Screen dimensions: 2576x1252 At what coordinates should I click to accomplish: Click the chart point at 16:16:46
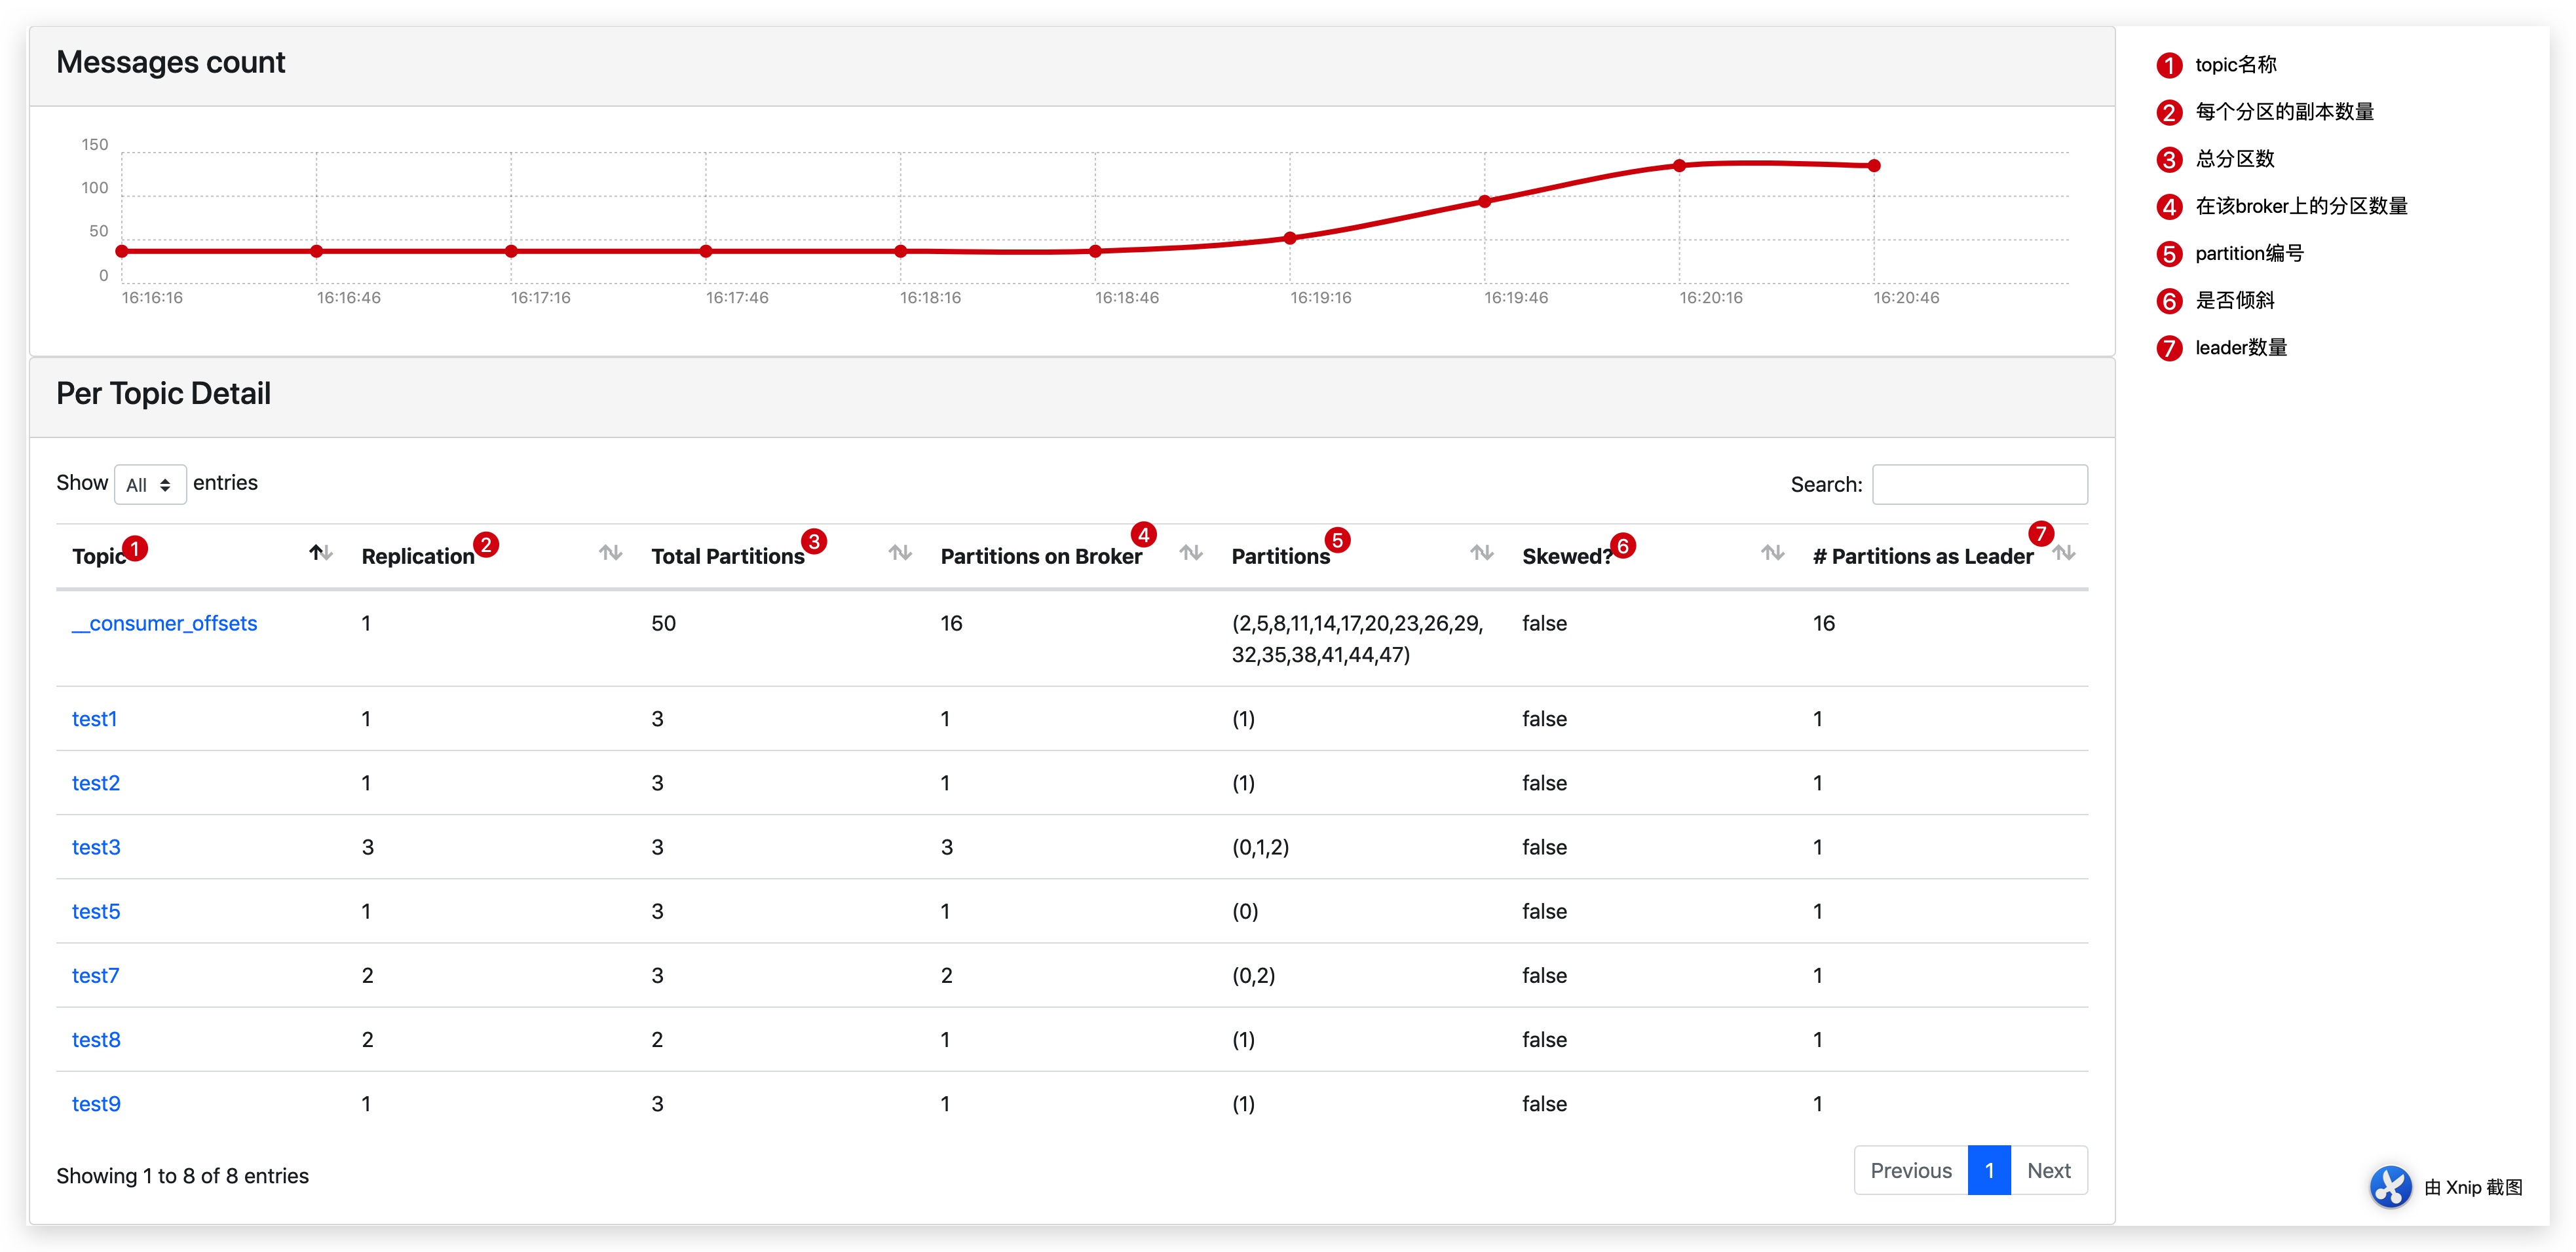pyautogui.click(x=317, y=251)
